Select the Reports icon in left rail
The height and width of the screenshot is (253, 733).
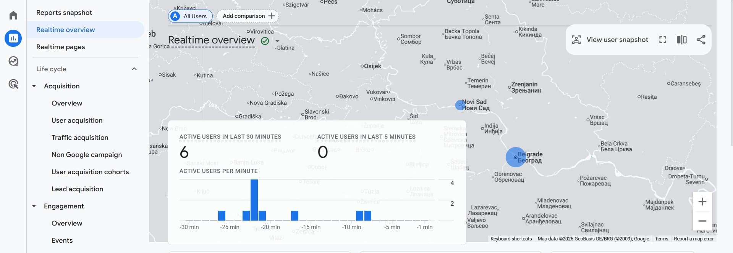[x=13, y=38]
